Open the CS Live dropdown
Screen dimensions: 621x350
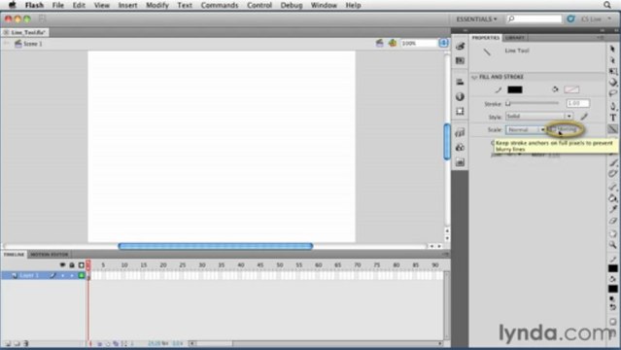[x=596, y=19]
